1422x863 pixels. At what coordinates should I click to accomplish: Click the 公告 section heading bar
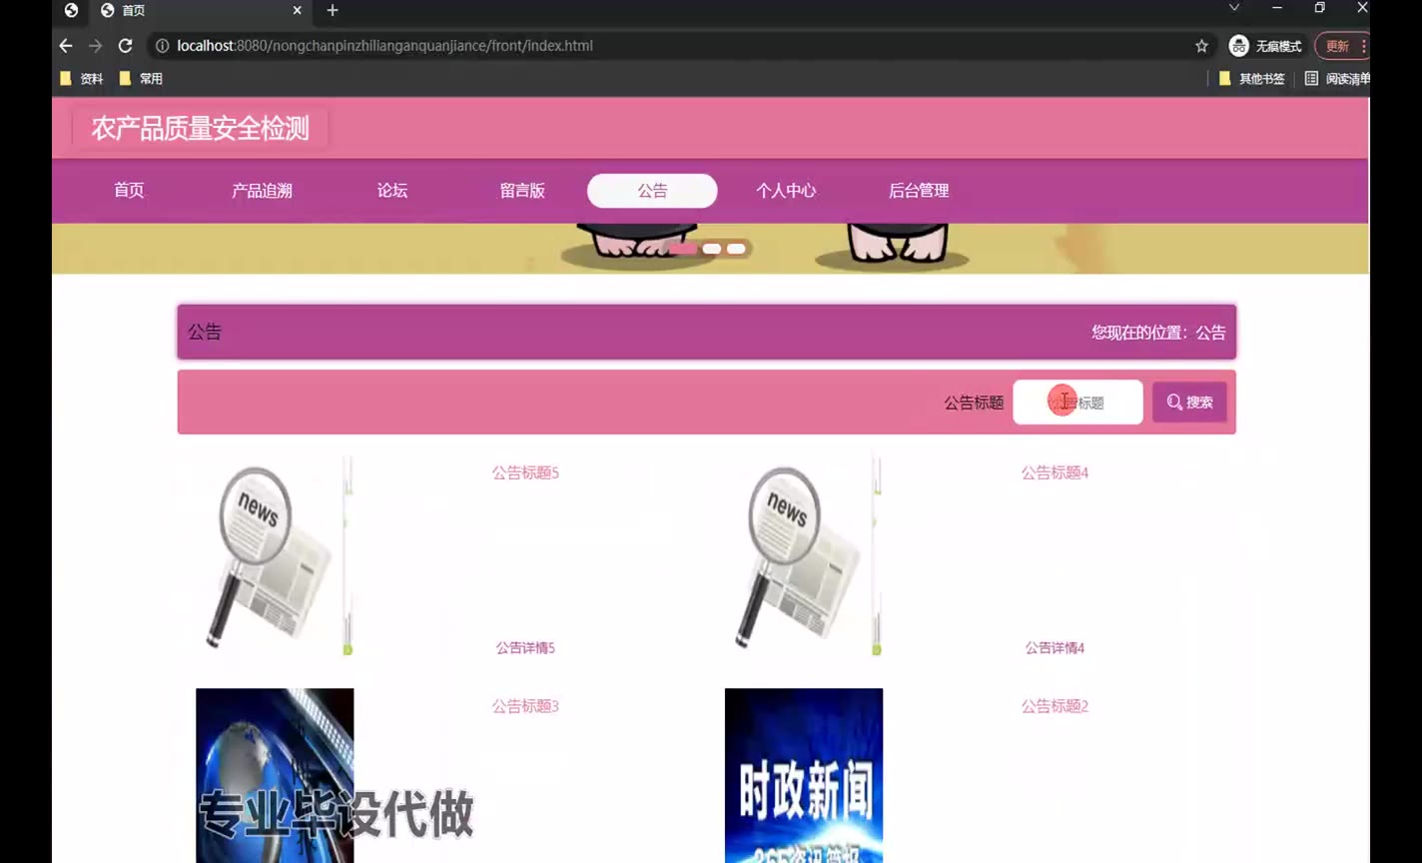(x=707, y=332)
